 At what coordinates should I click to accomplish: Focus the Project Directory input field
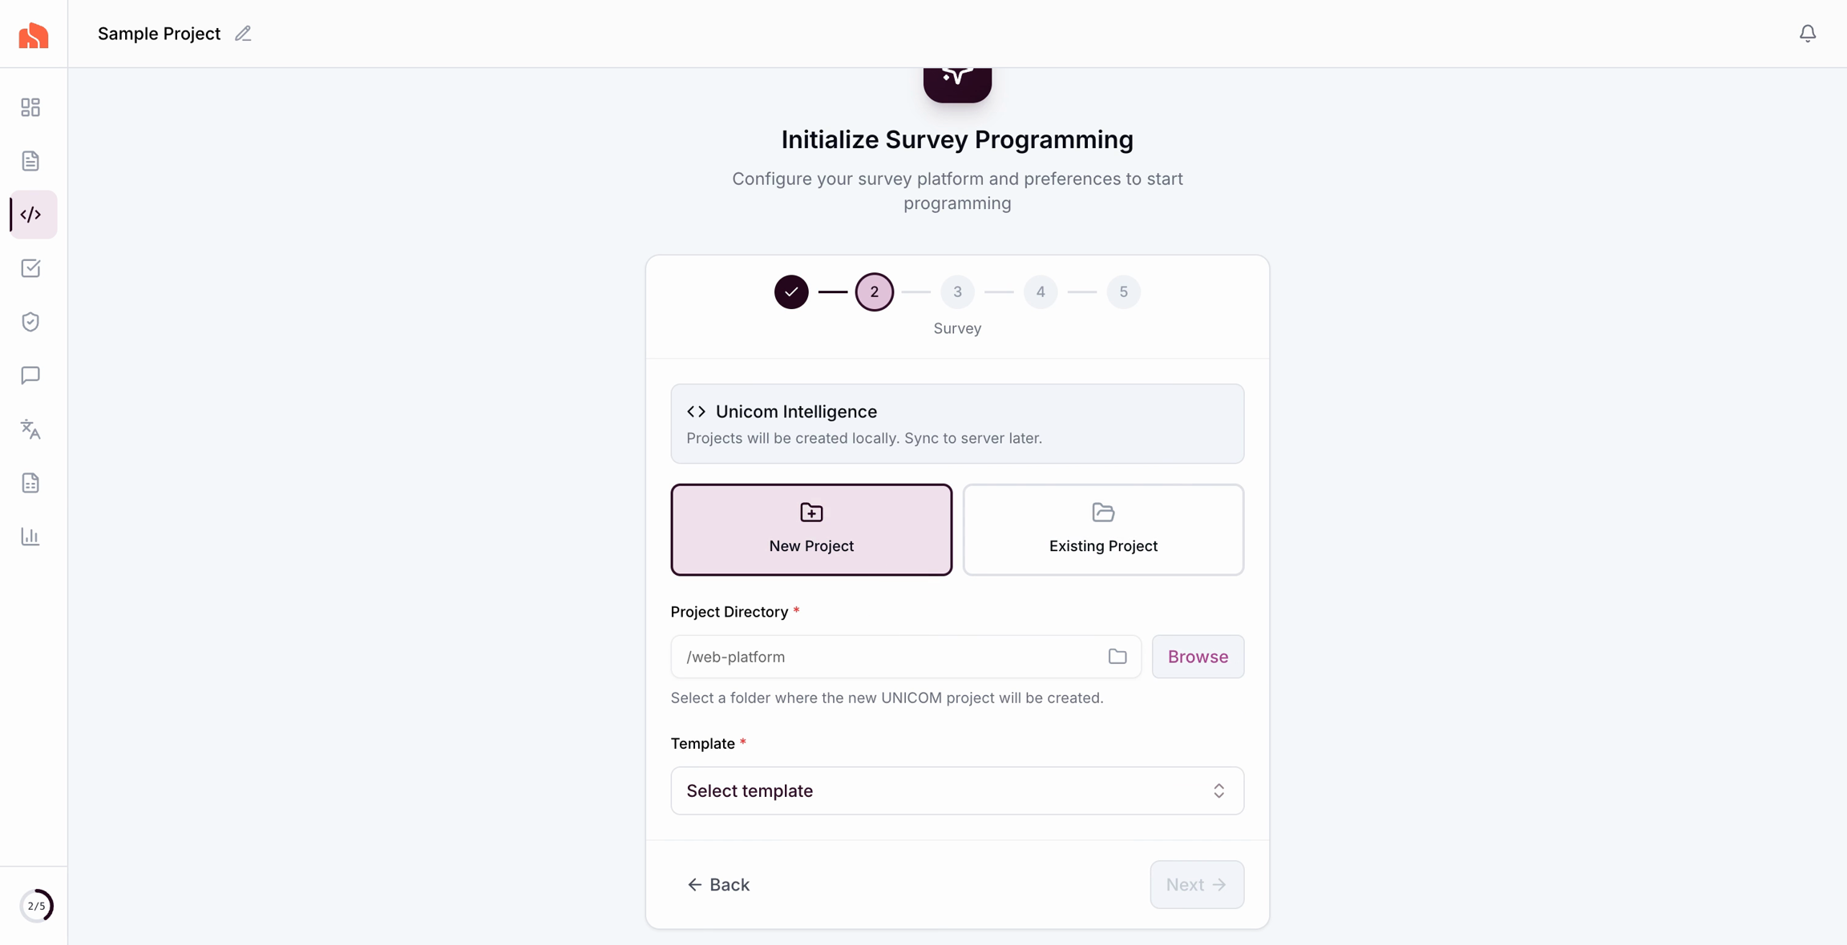[x=890, y=657]
